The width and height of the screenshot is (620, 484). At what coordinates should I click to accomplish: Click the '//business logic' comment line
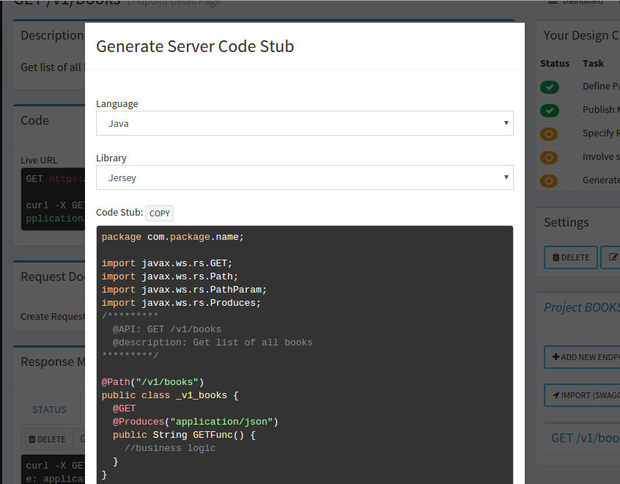170,448
